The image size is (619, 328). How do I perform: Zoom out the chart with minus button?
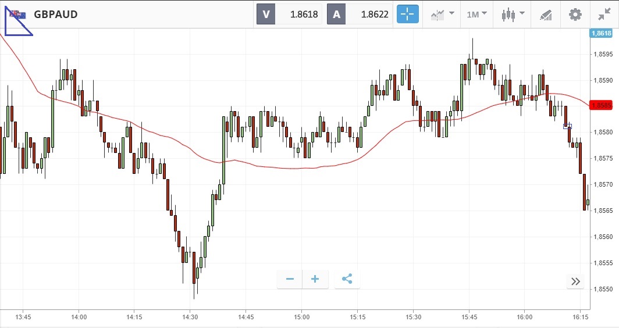(x=290, y=279)
